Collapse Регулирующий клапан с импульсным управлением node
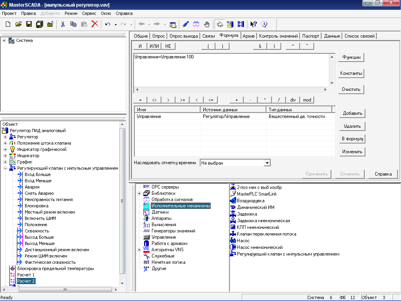Viewport: 401px width, 301px height. 5,169
